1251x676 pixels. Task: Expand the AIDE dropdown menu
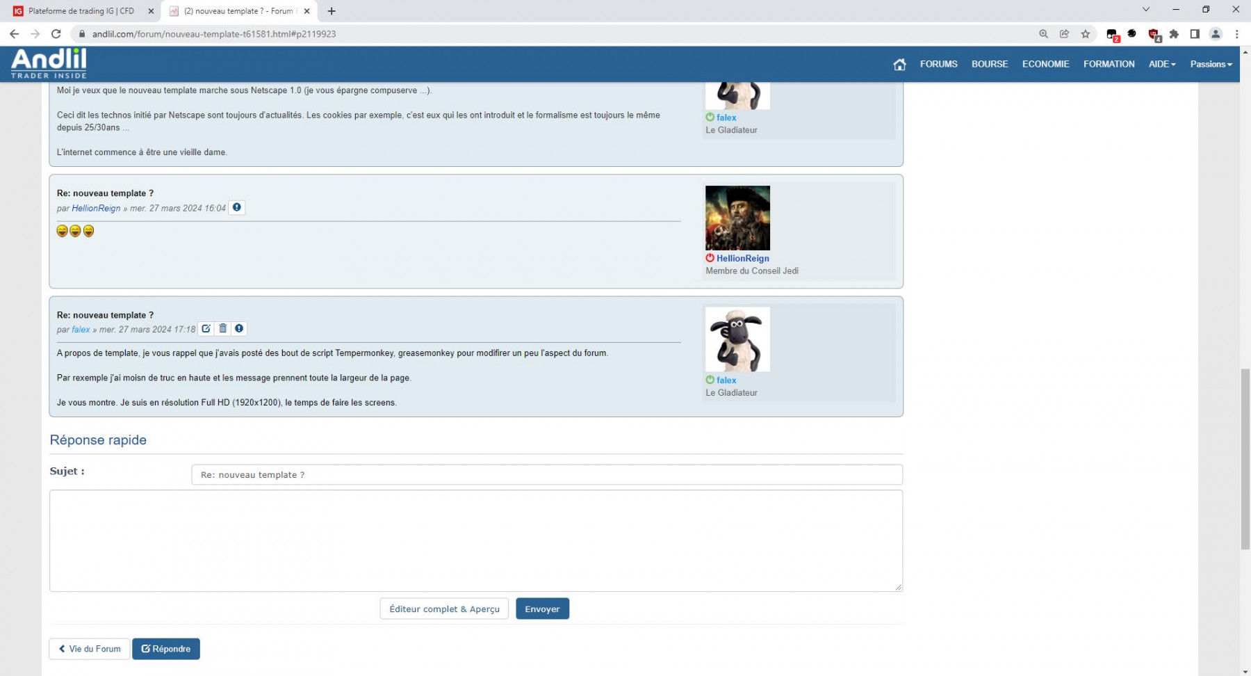pyautogui.click(x=1162, y=64)
